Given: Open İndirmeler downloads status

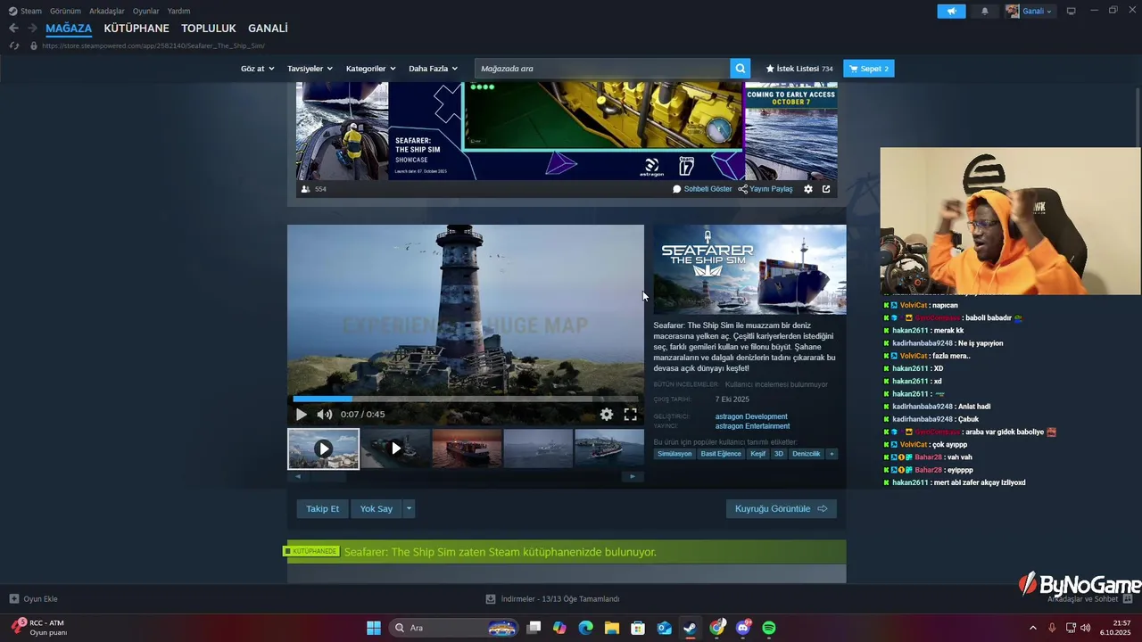Looking at the screenshot, I should (552, 599).
